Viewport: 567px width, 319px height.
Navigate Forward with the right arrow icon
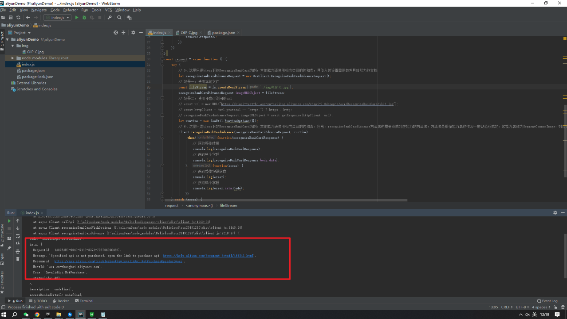36,18
